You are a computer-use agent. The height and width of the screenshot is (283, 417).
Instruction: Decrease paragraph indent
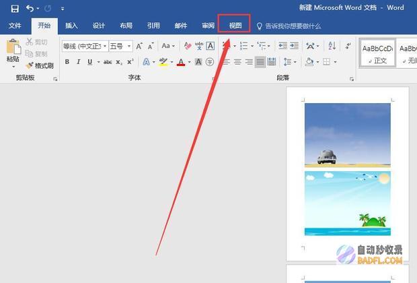click(282, 46)
